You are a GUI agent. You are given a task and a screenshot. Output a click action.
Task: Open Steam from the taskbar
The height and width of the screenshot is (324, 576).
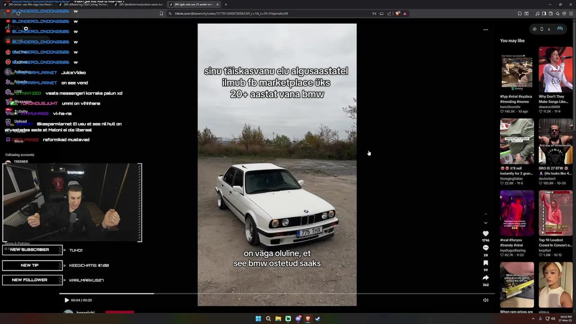point(318,319)
